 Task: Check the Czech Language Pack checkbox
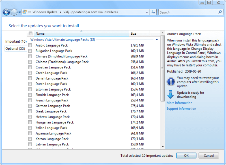point(30,73)
